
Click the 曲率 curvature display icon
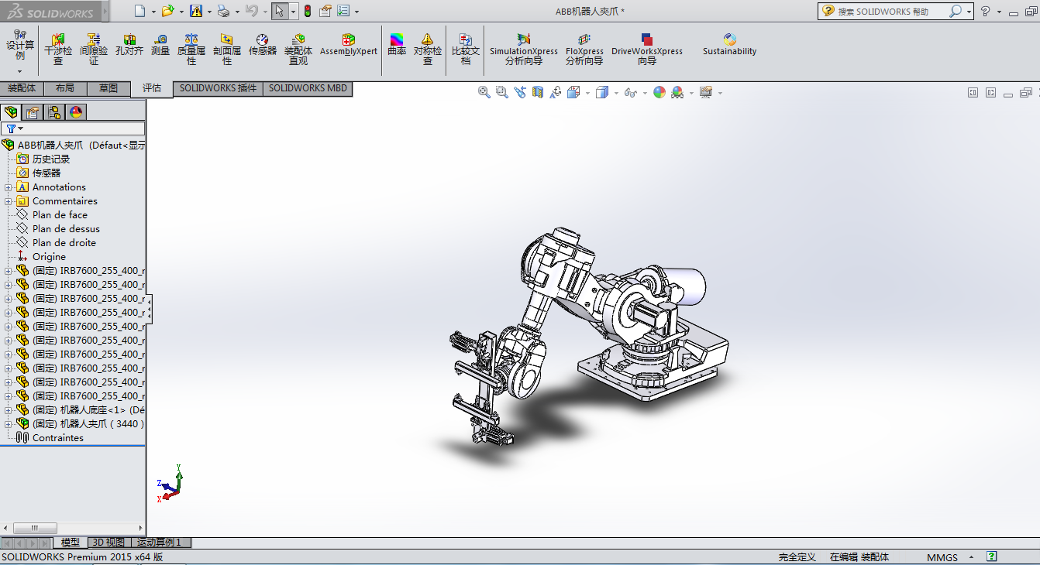pyautogui.click(x=397, y=45)
